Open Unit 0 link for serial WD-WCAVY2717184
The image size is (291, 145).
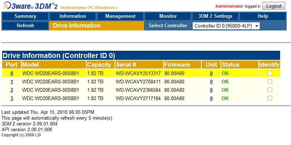(x=211, y=98)
